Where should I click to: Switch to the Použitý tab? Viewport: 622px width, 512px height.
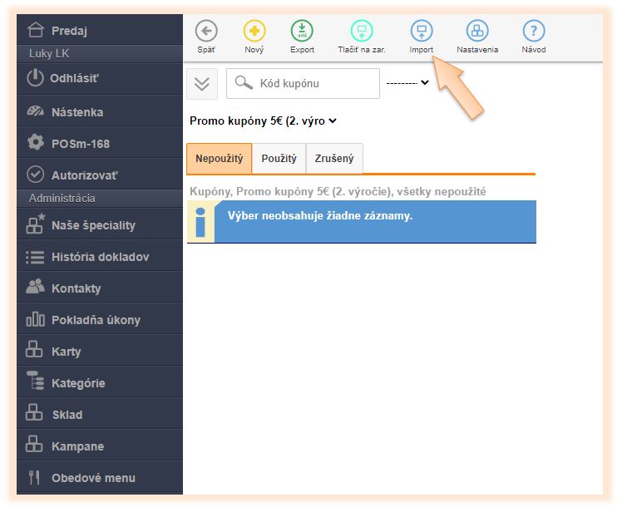279,158
